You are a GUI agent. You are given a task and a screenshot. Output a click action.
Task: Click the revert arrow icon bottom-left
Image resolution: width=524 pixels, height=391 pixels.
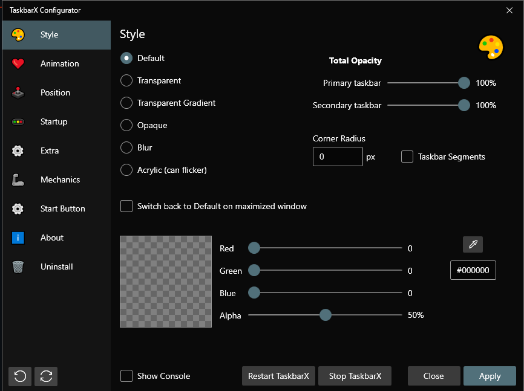(20, 376)
